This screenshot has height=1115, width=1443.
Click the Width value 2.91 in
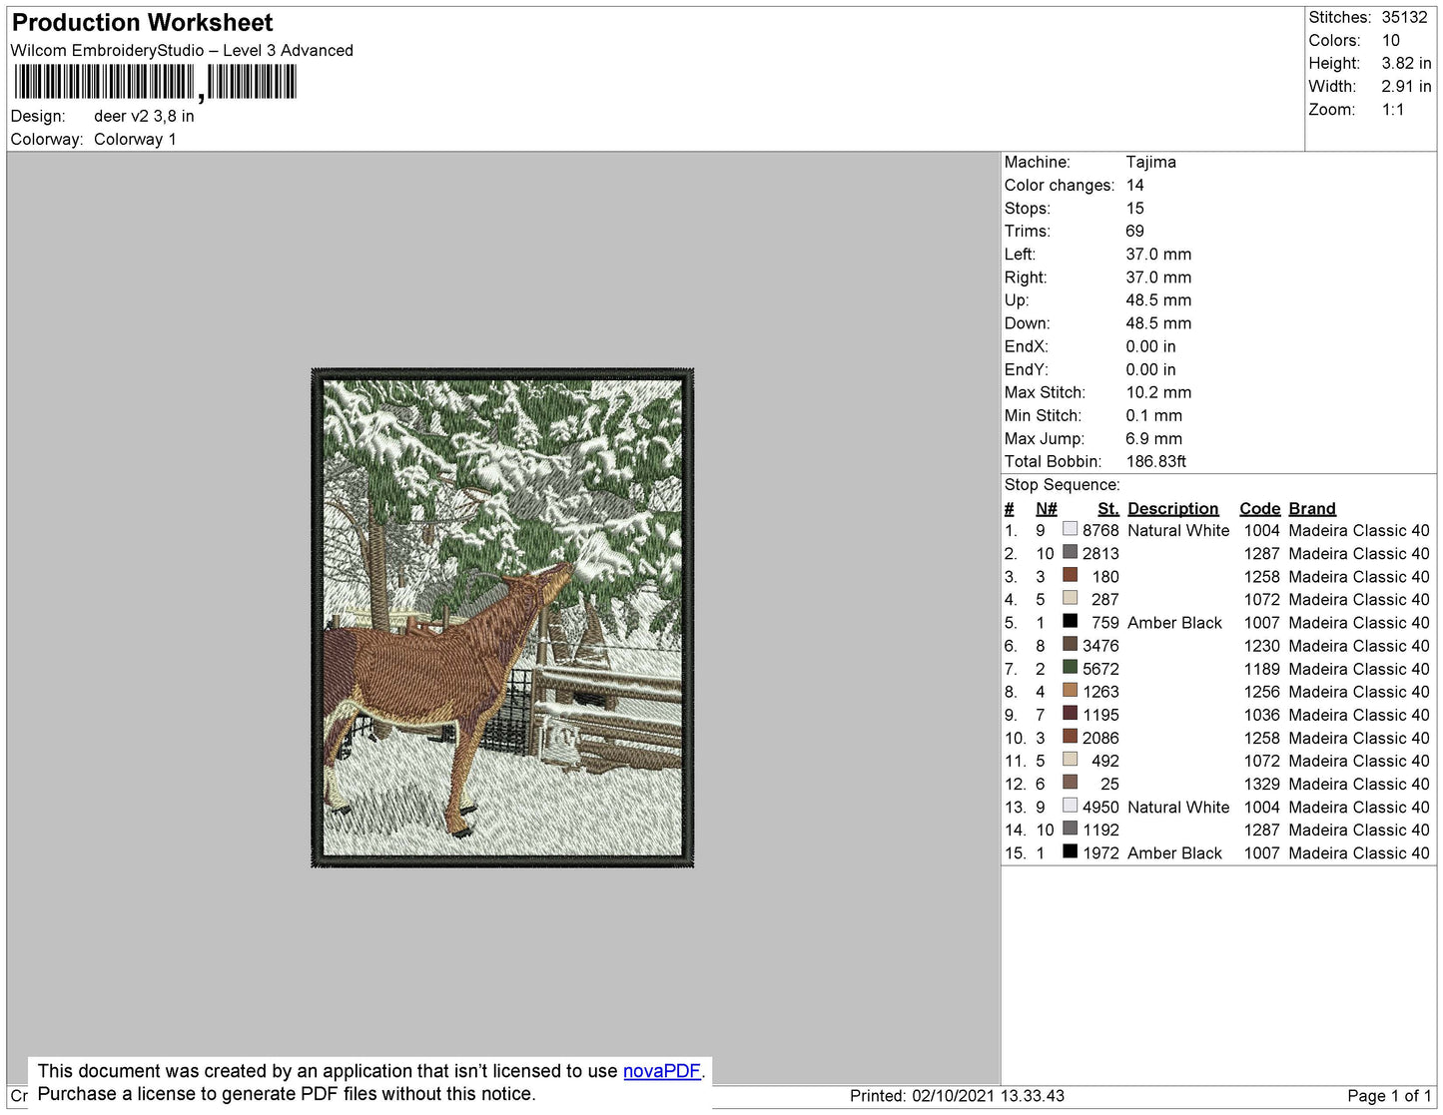(x=1406, y=87)
